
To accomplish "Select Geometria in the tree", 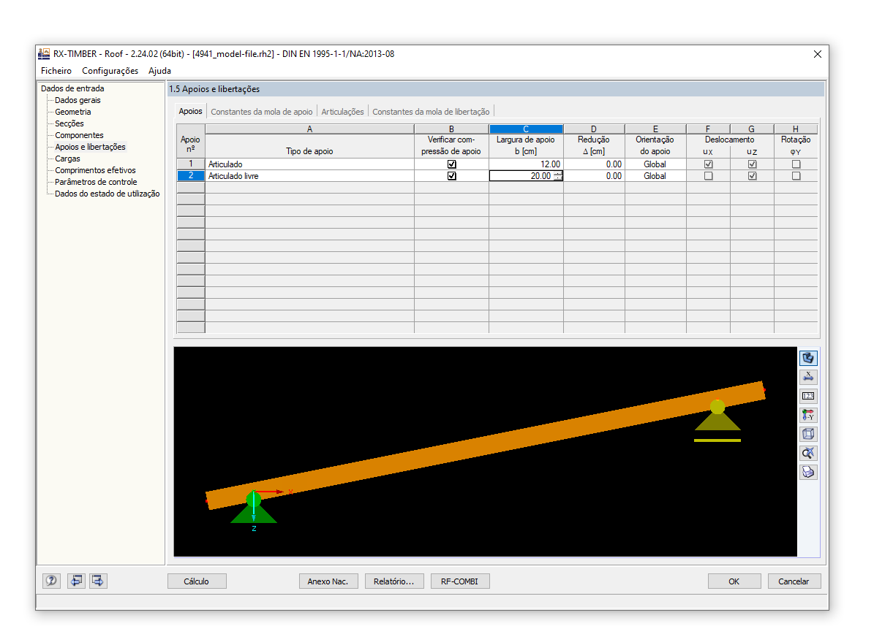I will [72, 112].
